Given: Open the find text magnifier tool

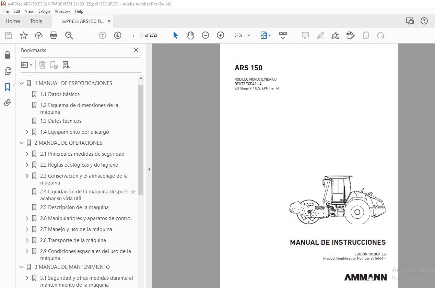Looking at the screenshot, I should (69, 35).
